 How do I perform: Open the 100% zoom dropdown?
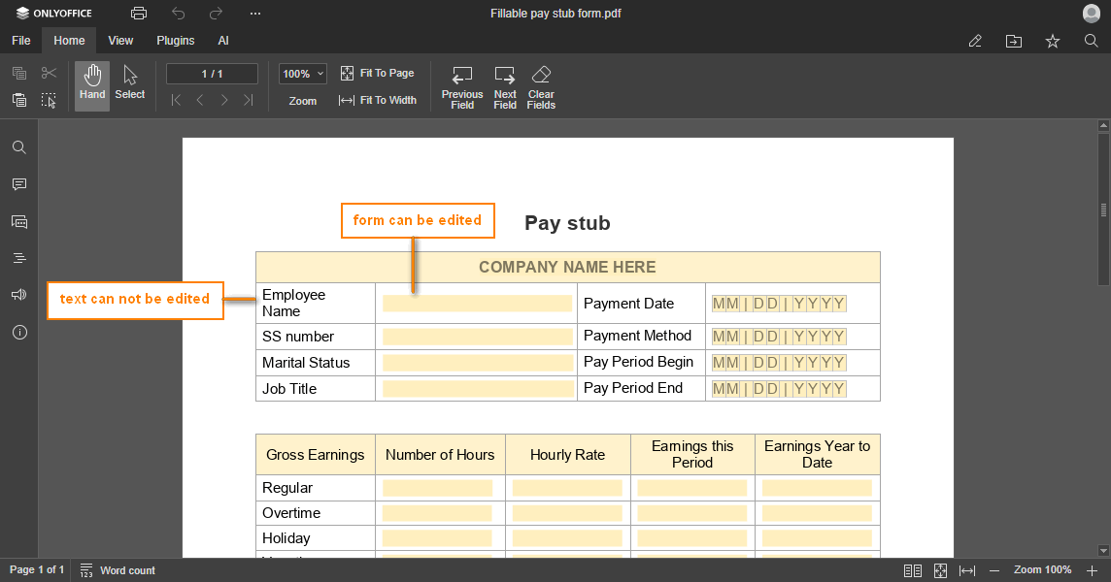pos(303,74)
